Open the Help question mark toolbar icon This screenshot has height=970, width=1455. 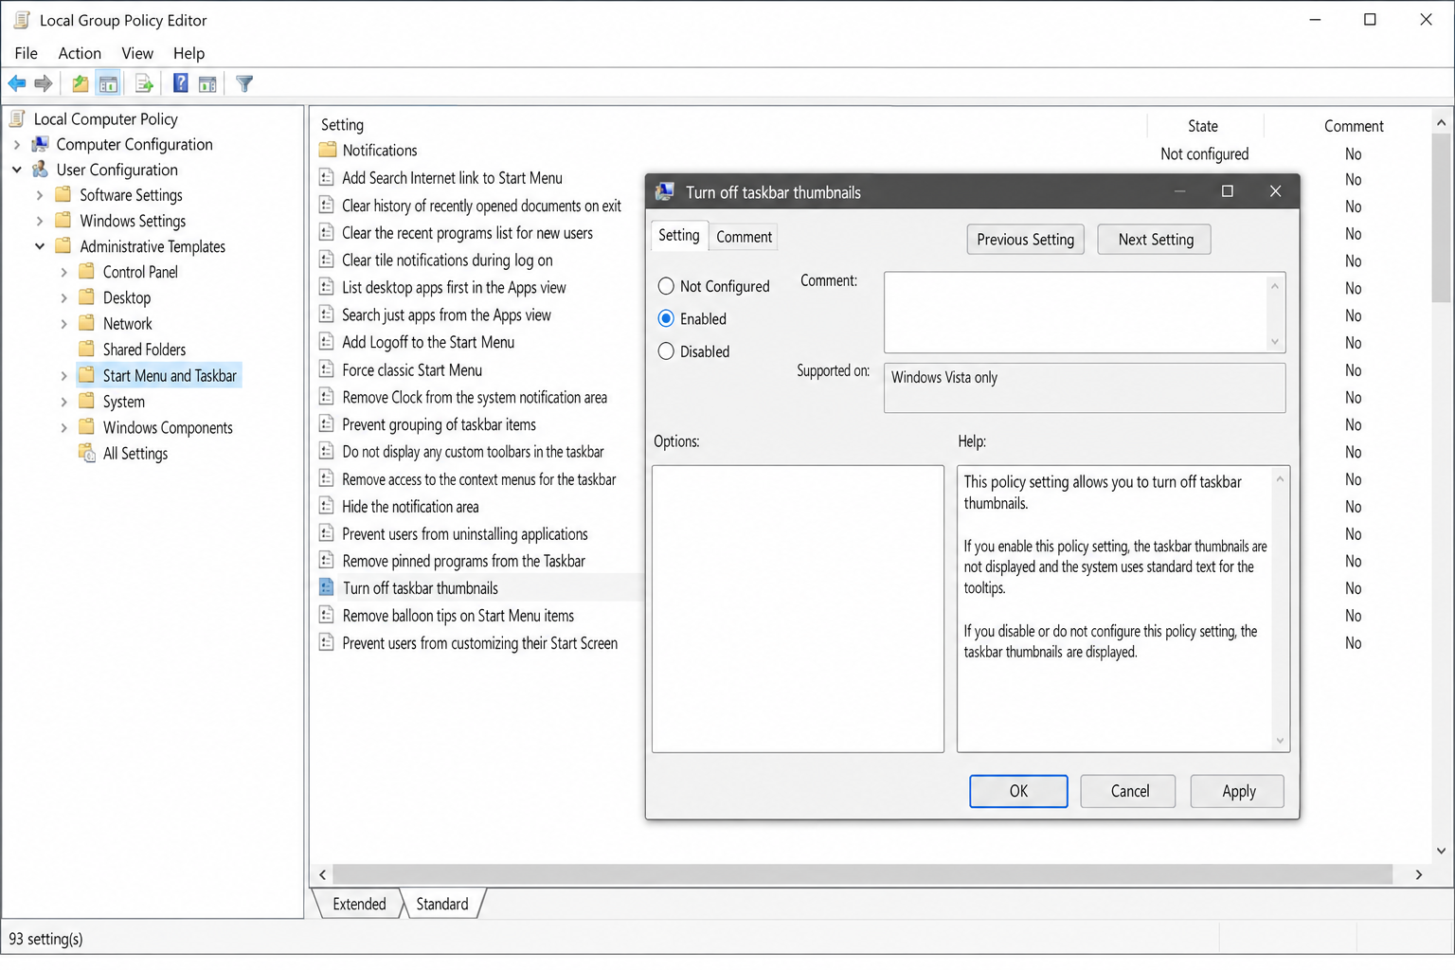(x=180, y=83)
